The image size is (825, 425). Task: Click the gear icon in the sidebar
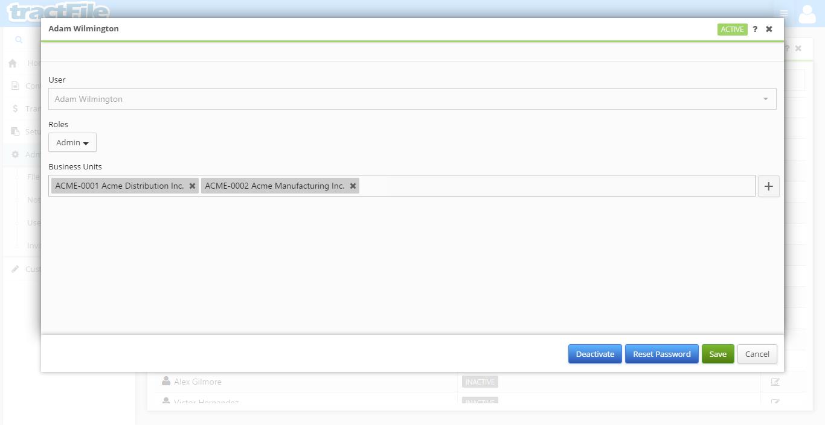(x=15, y=154)
